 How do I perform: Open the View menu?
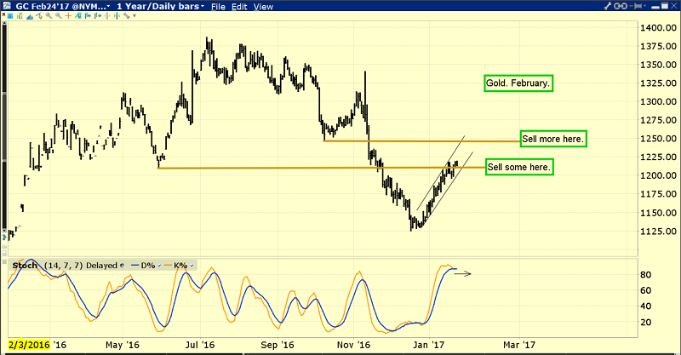(x=265, y=7)
